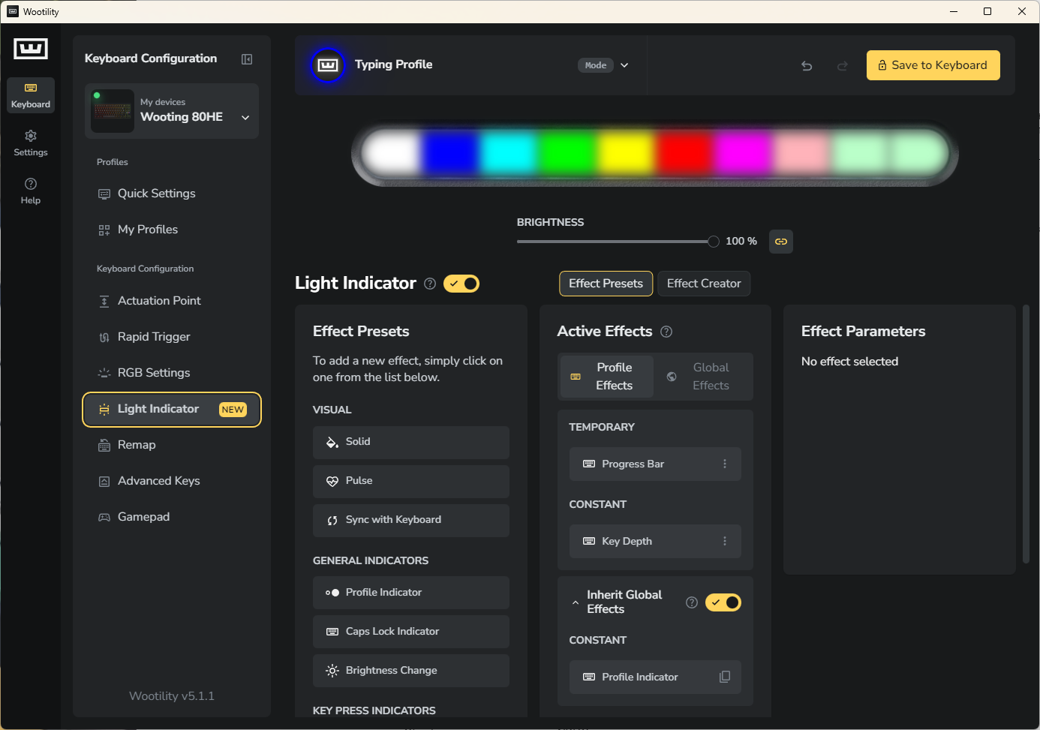Toggle Inherit Global Effects switch
Screen dimensions: 1040x730
click(x=723, y=602)
